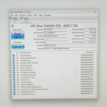The image size is (107, 107).
Task: Select the Unsafe Shutdowns attribute name
Action: click(x=27, y=85)
